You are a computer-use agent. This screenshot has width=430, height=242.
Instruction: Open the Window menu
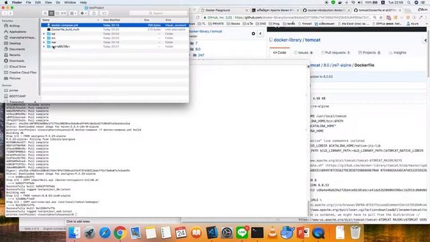[x=70, y=3]
